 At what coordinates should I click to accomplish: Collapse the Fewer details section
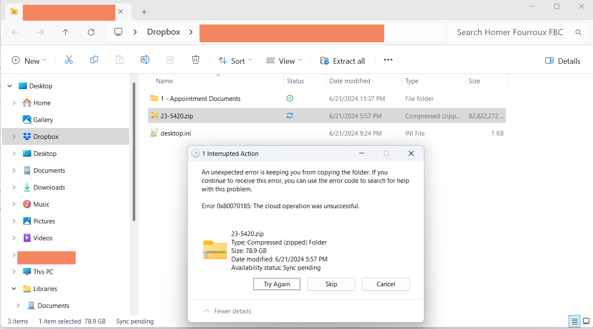pos(227,311)
